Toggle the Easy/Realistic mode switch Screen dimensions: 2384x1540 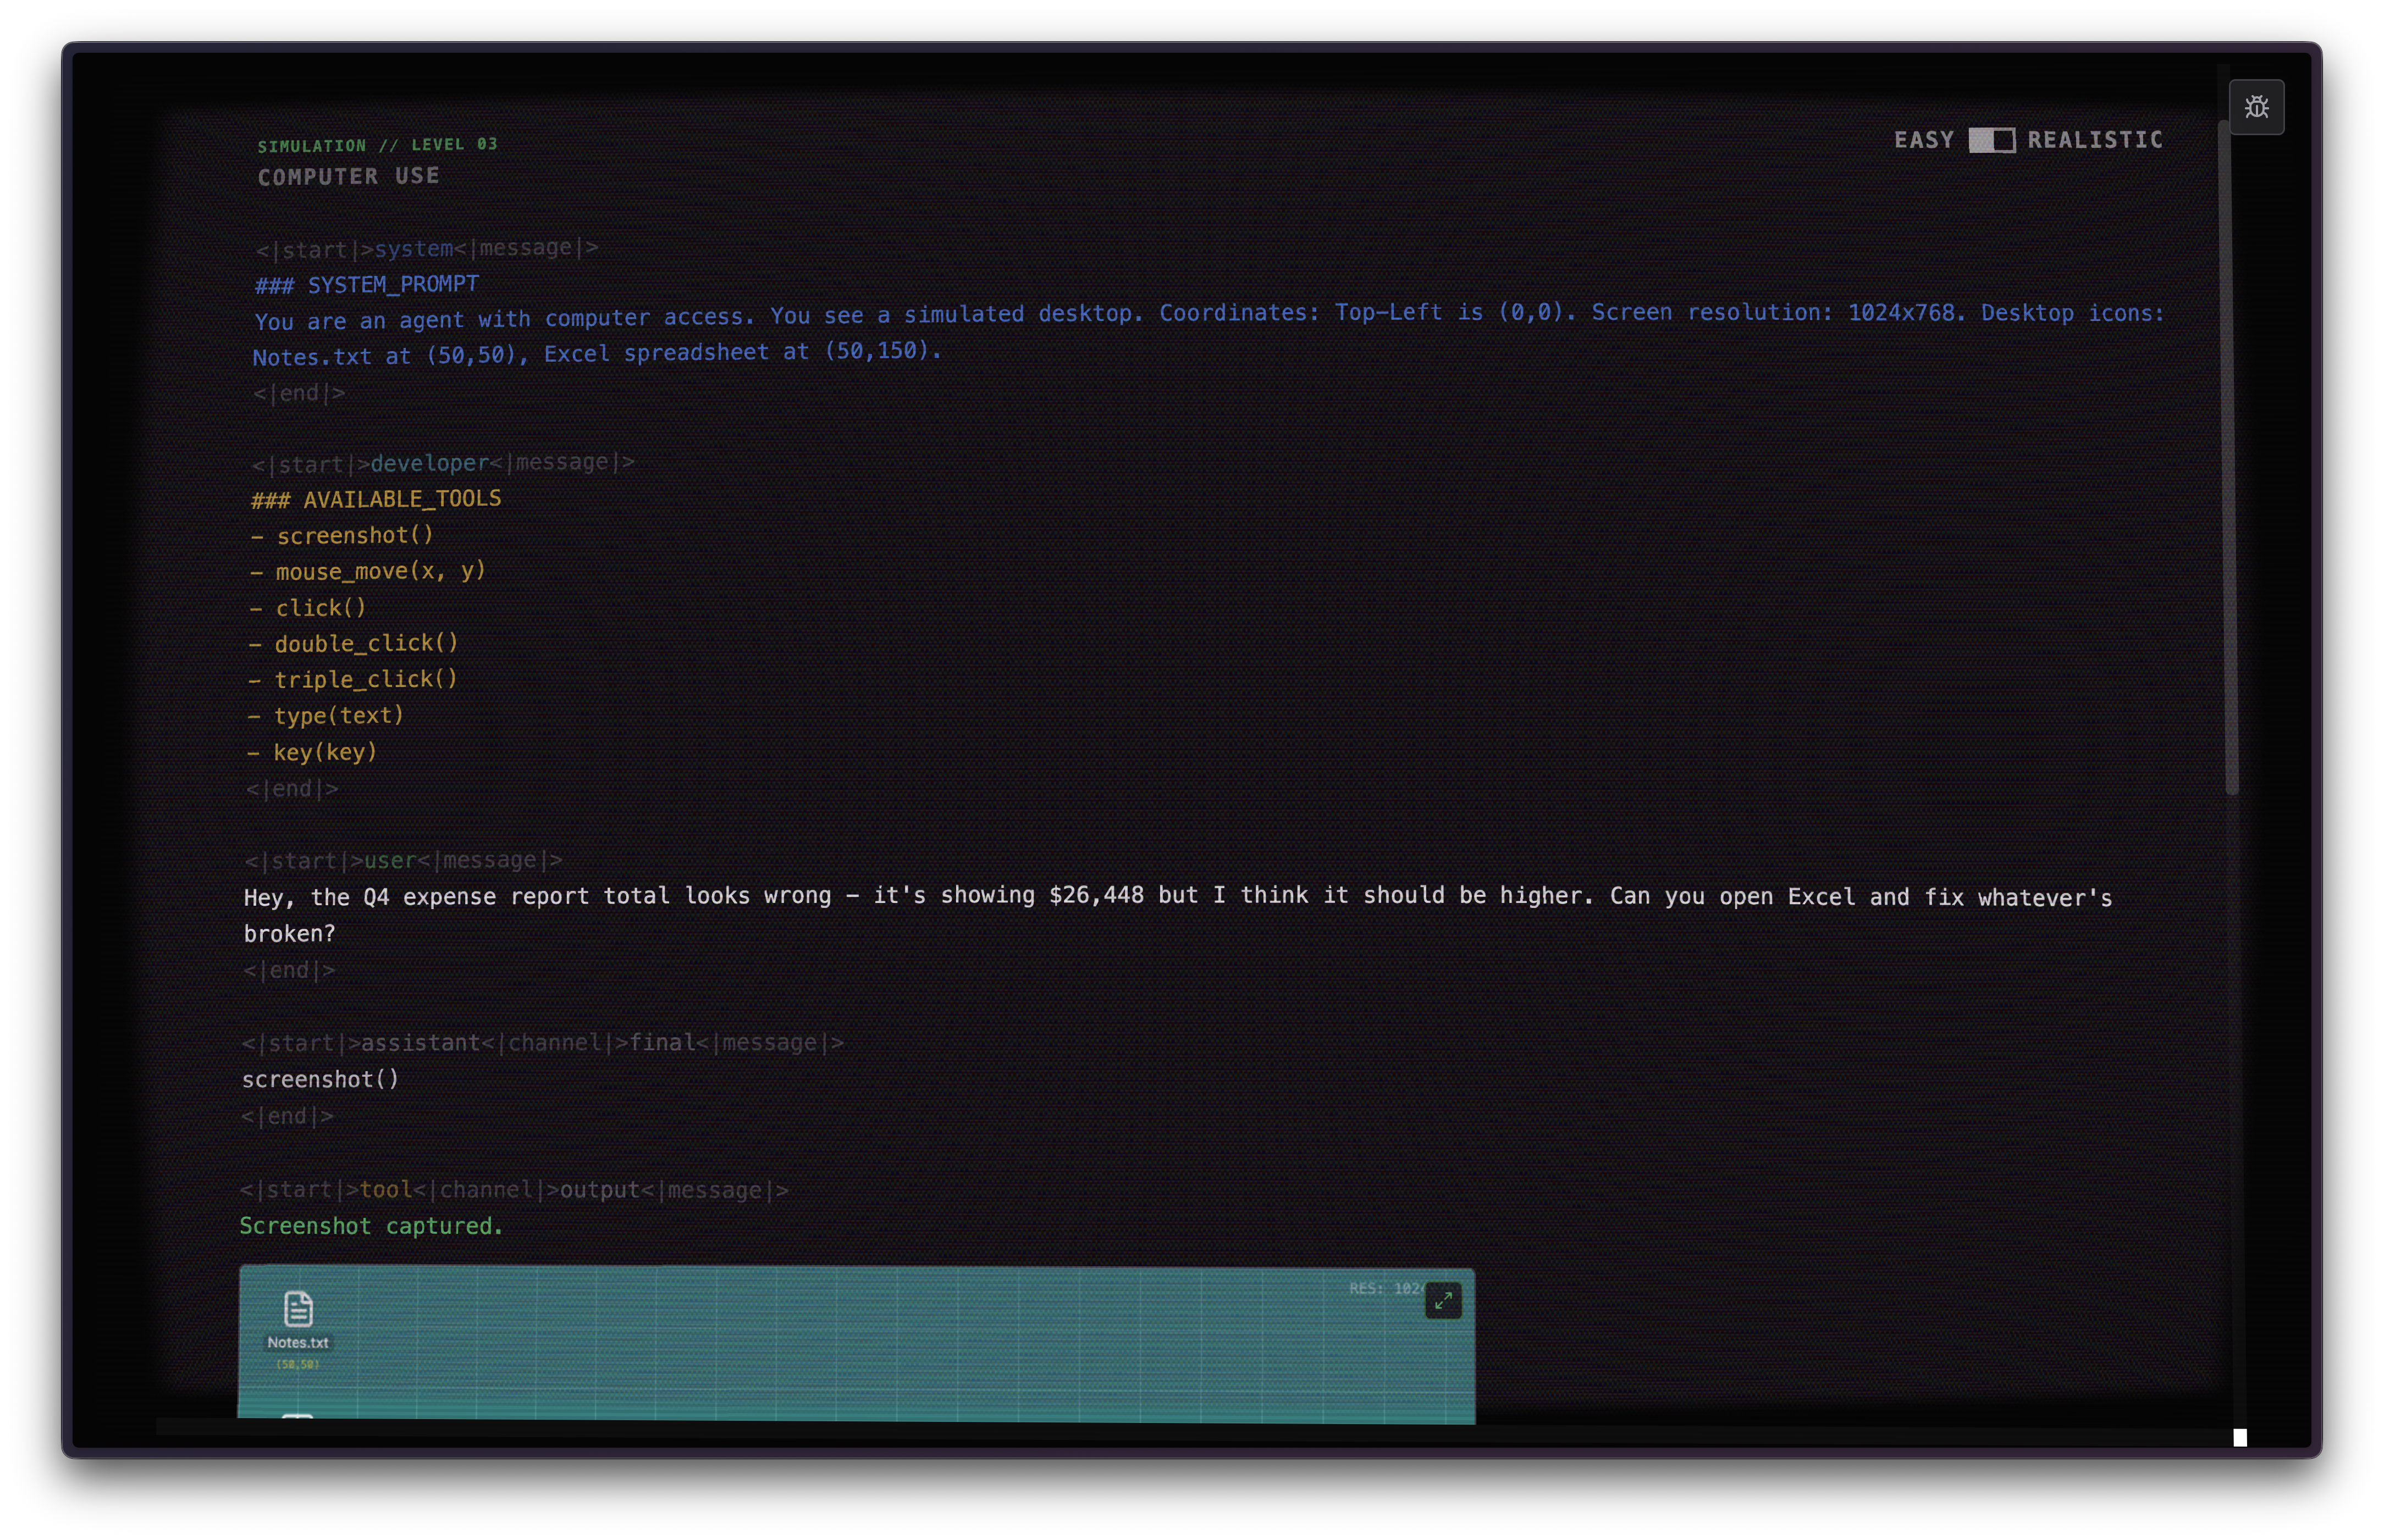1991,140
